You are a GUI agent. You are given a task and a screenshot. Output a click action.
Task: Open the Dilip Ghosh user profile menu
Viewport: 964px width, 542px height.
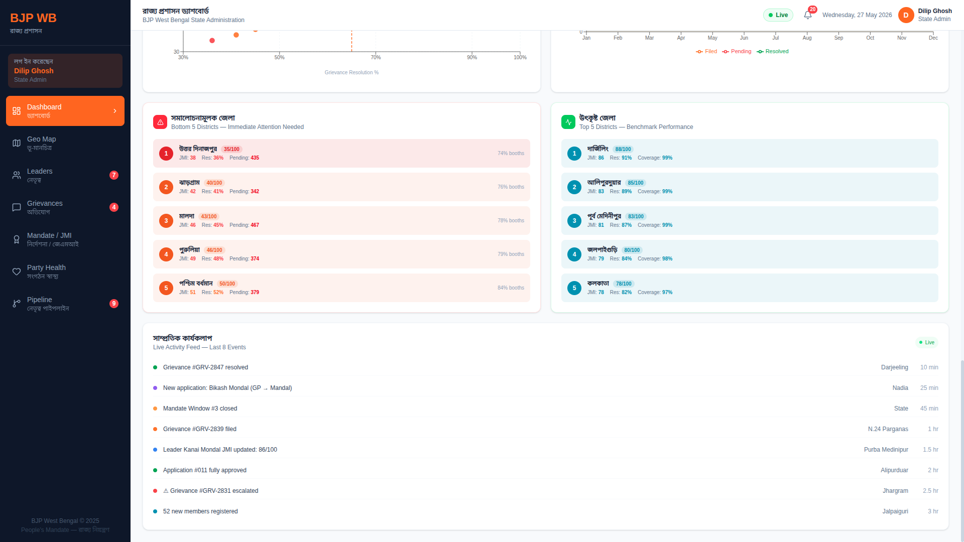click(925, 15)
